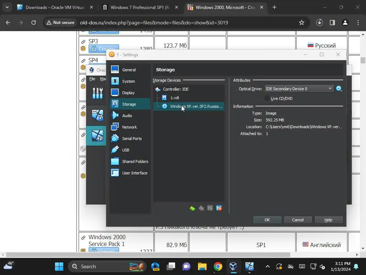Screen dimensions: 366x275
Task: Show hidden system tray icons
Action: (x=267, y=266)
